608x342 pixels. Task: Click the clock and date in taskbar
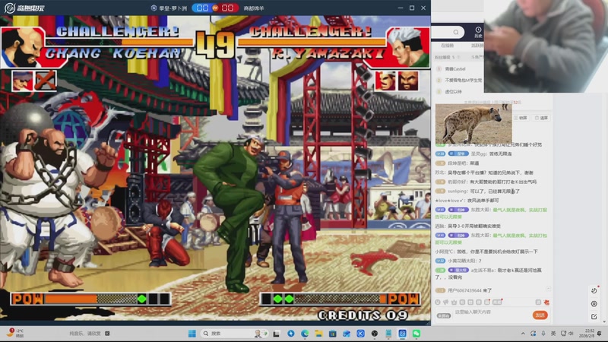[x=587, y=334]
